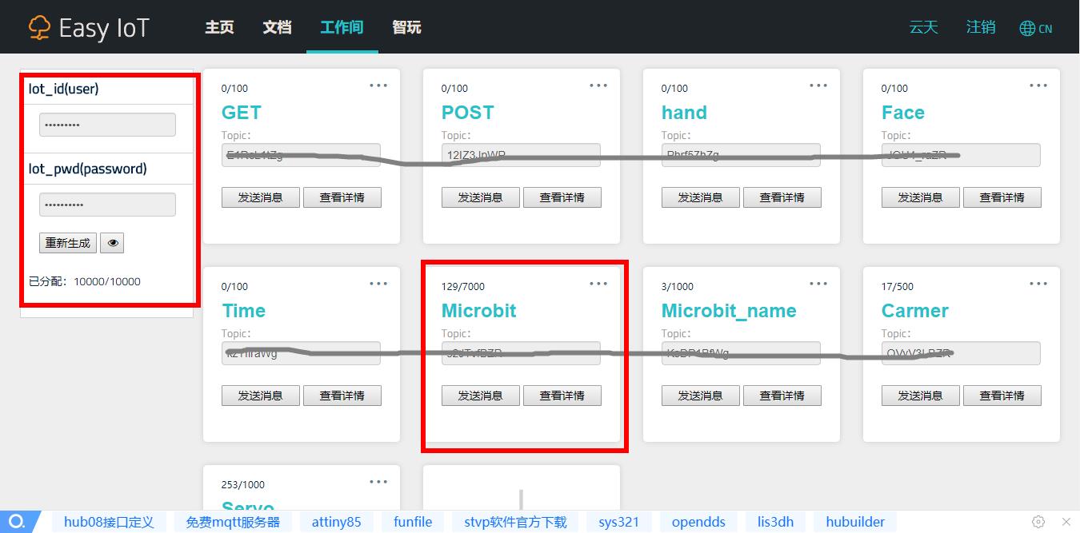Open the three-dots menu on Time card
Screen dimensions: 1080x533
tap(378, 284)
